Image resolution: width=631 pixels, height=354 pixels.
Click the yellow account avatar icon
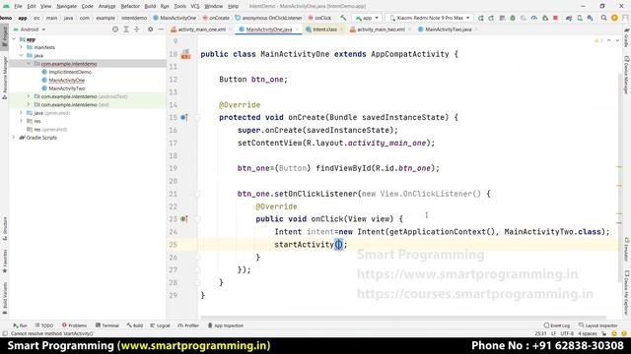point(614,18)
